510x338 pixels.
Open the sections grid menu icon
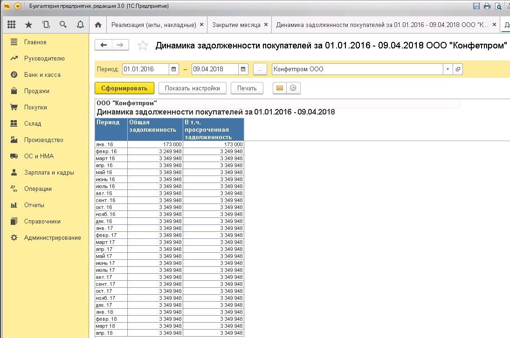point(11,25)
